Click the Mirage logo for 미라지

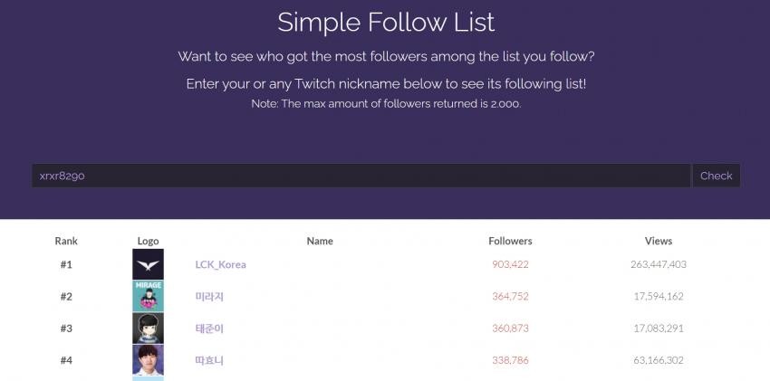148,296
